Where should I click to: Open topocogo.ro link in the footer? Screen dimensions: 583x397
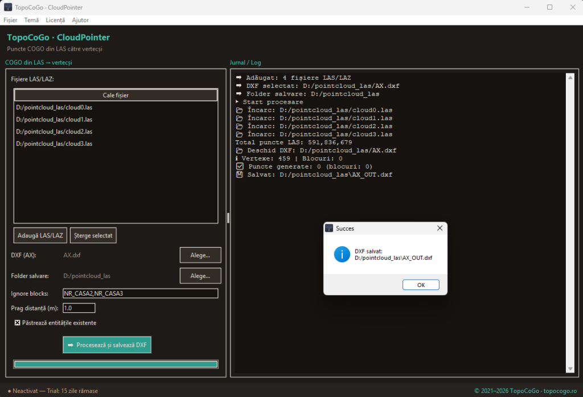(560, 391)
